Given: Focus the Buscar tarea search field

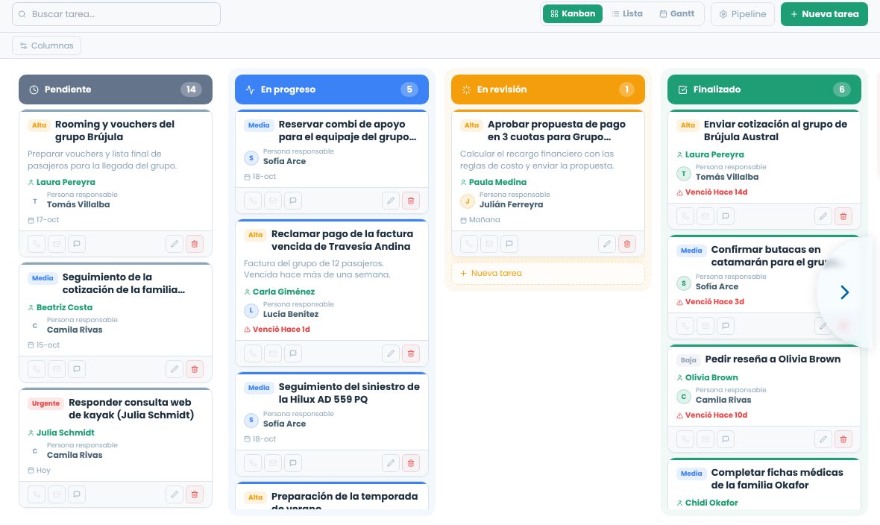Looking at the screenshot, I should (116, 14).
